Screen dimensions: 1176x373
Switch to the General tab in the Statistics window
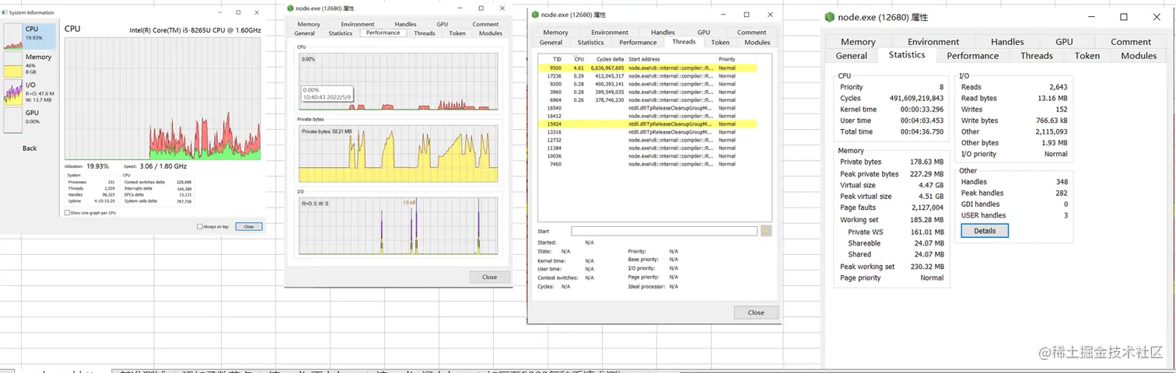(852, 56)
